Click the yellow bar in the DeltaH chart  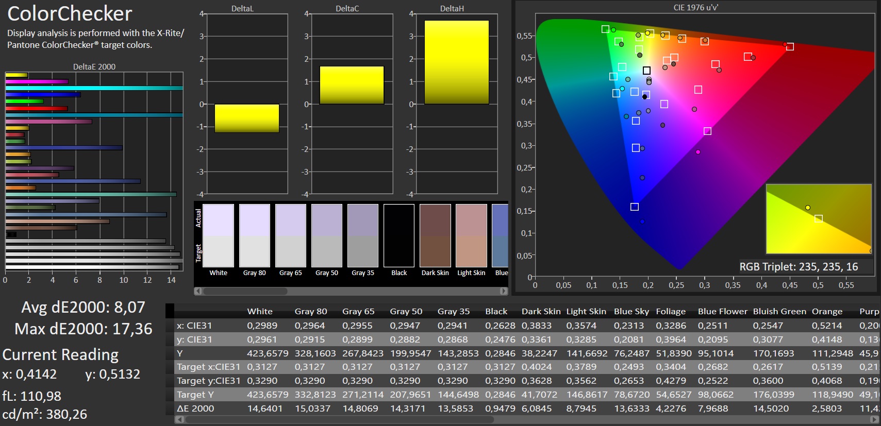(x=456, y=62)
